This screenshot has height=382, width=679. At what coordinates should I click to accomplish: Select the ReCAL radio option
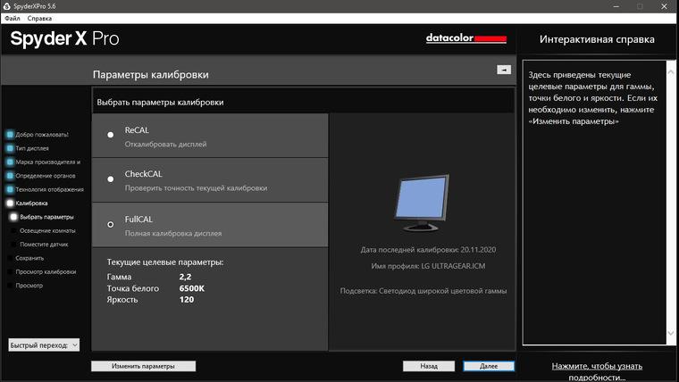click(111, 135)
